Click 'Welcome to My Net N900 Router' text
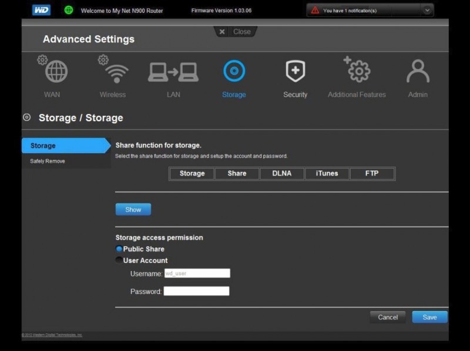The image size is (470, 351). pos(122,11)
